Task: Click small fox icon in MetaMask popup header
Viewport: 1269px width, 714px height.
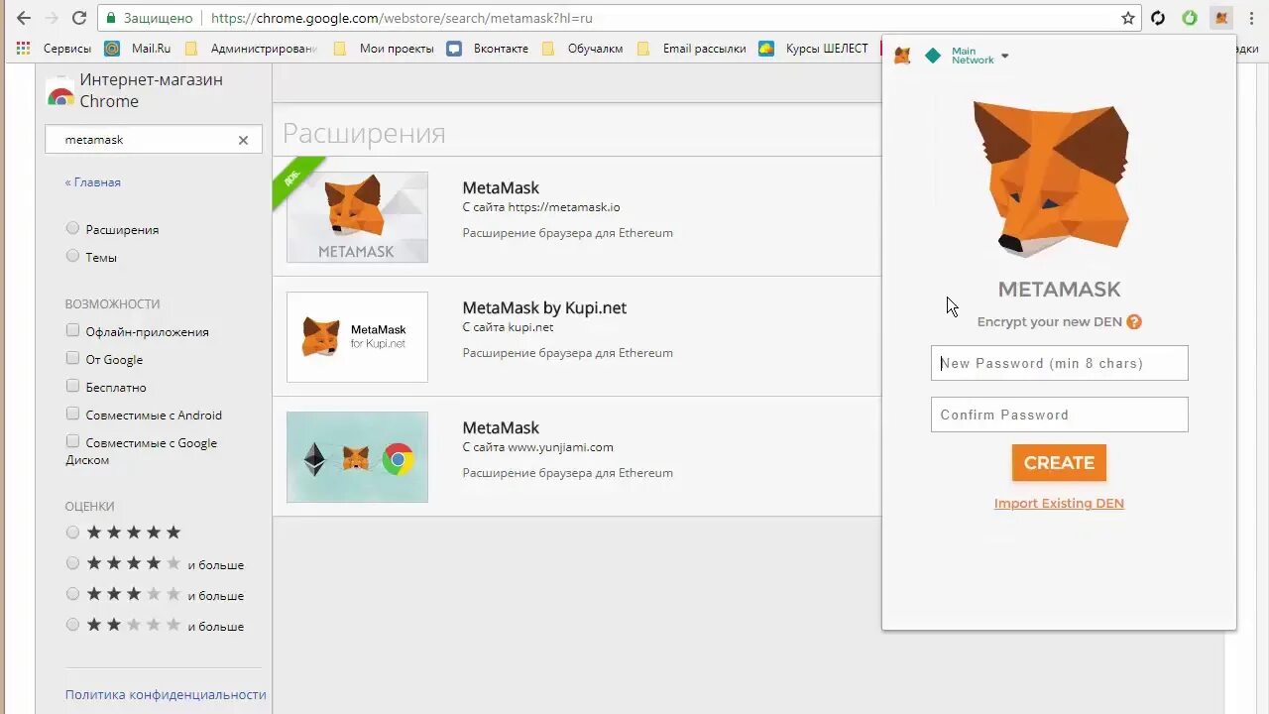Action: 902,57
